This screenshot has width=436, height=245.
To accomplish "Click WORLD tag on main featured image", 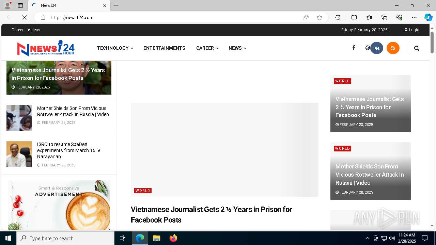I will click(143, 191).
